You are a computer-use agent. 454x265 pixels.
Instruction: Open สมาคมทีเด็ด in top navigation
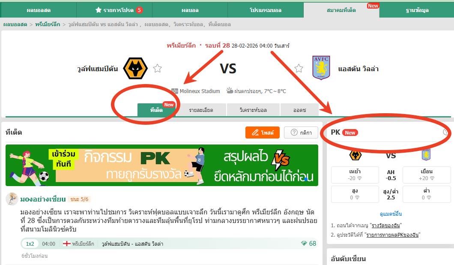(341, 10)
